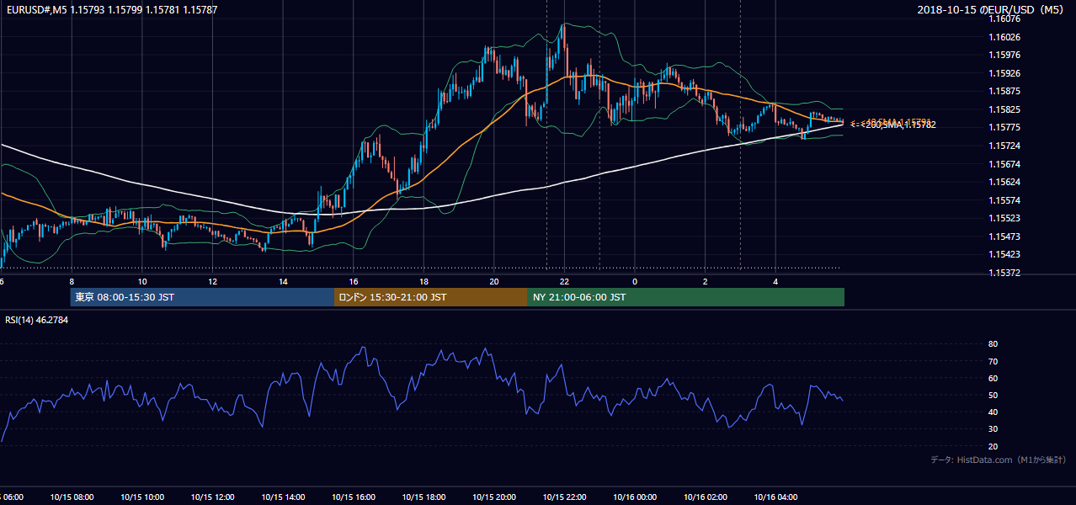1076x505 pixels.
Task: Click the 1.15976 price axis label
Action: point(1005,55)
